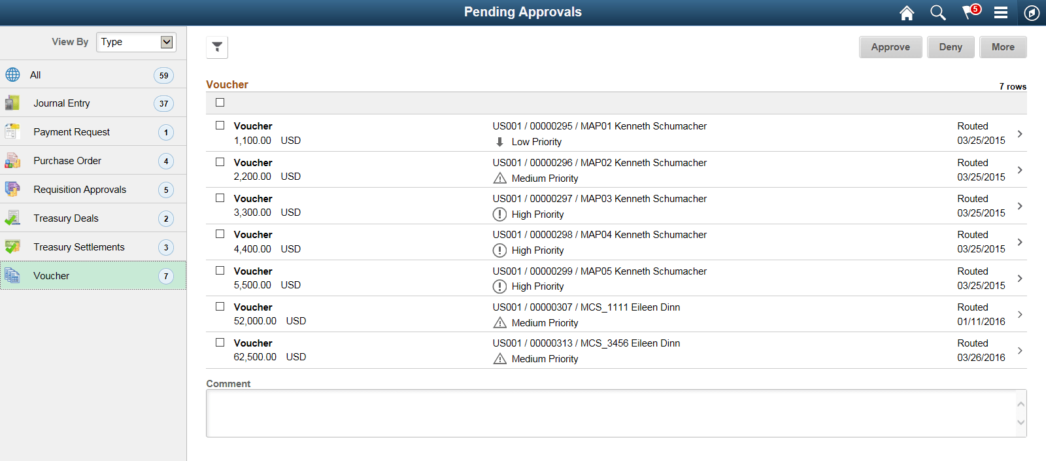Expand details for voucher 00000313

tap(1019, 350)
